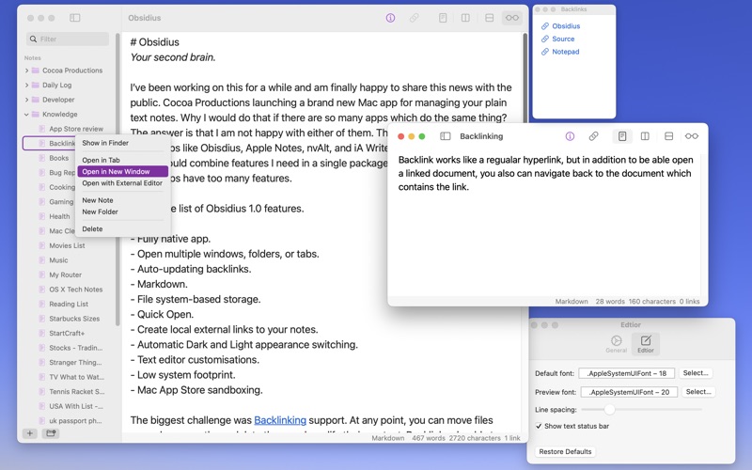This screenshot has height=470, width=752.
Task: Click the info icon in main toolbar
Action: pos(391,18)
